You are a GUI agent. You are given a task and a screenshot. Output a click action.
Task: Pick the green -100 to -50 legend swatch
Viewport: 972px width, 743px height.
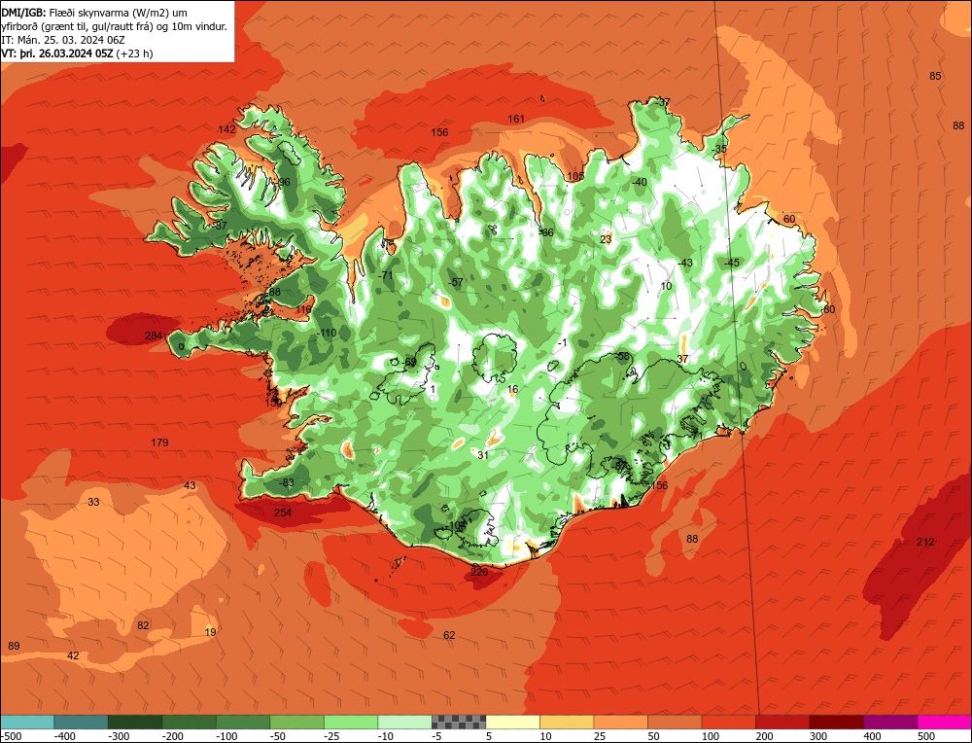tap(243, 722)
